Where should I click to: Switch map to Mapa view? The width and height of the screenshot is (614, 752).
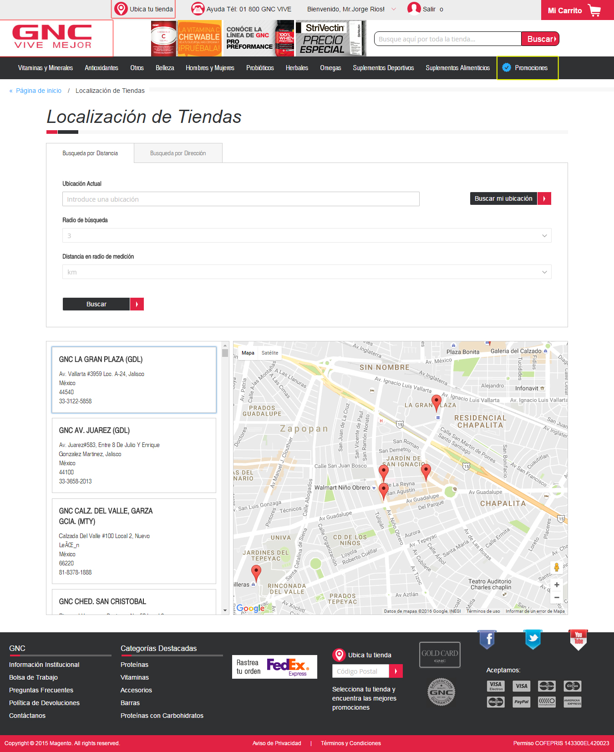coord(248,353)
